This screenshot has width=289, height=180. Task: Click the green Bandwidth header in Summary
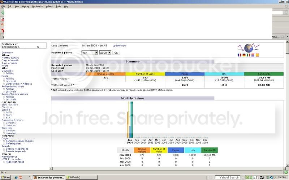pos(264,74)
